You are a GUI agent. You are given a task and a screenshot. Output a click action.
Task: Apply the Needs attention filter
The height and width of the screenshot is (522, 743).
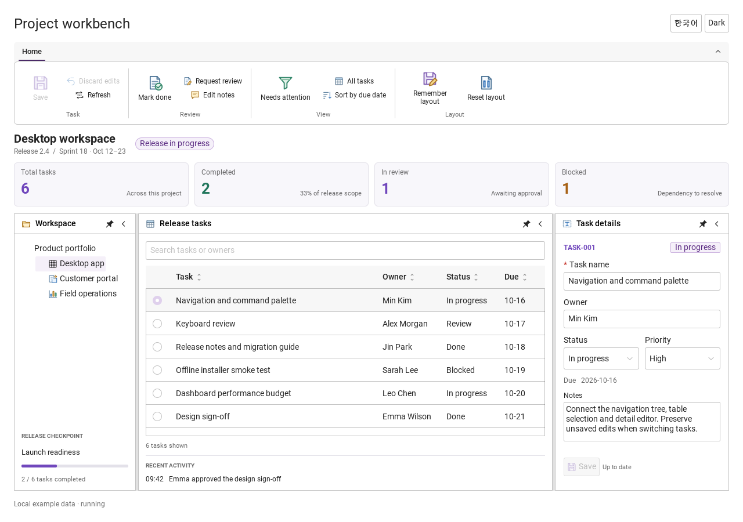tap(286, 88)
